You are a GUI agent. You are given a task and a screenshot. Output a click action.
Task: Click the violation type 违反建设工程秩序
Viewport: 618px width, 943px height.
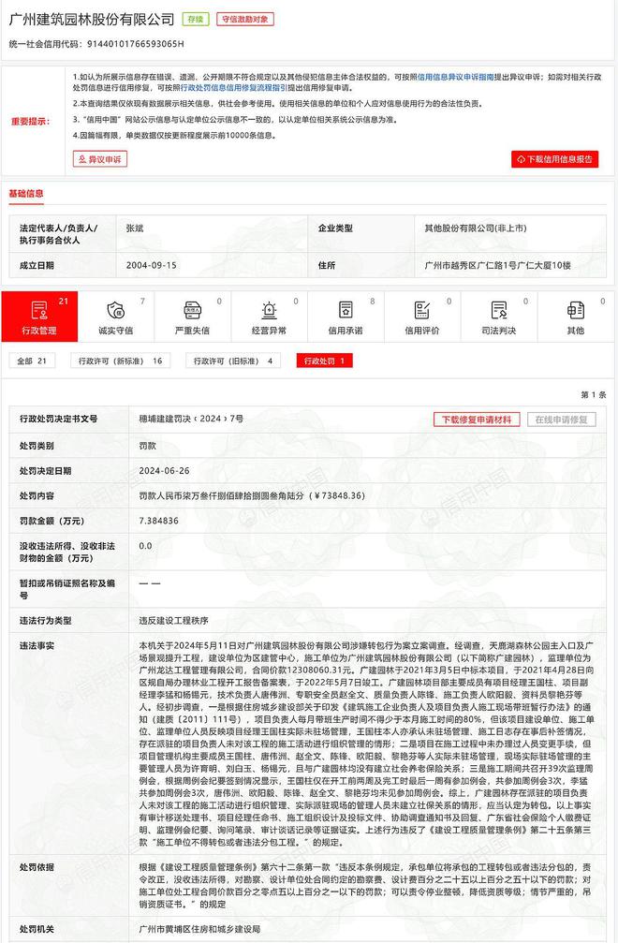[174, 621]
